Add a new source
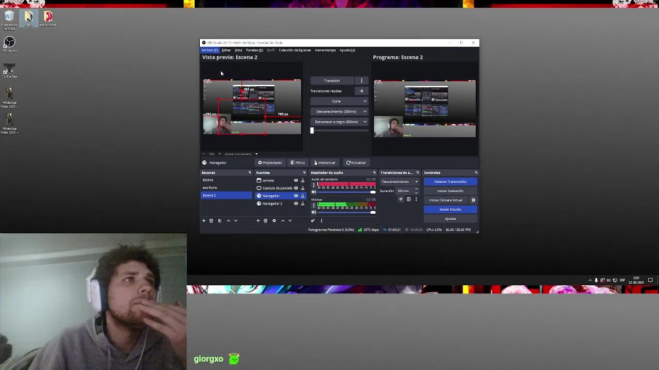This screenshot has width=659, height=370. (x=258, y=220)
